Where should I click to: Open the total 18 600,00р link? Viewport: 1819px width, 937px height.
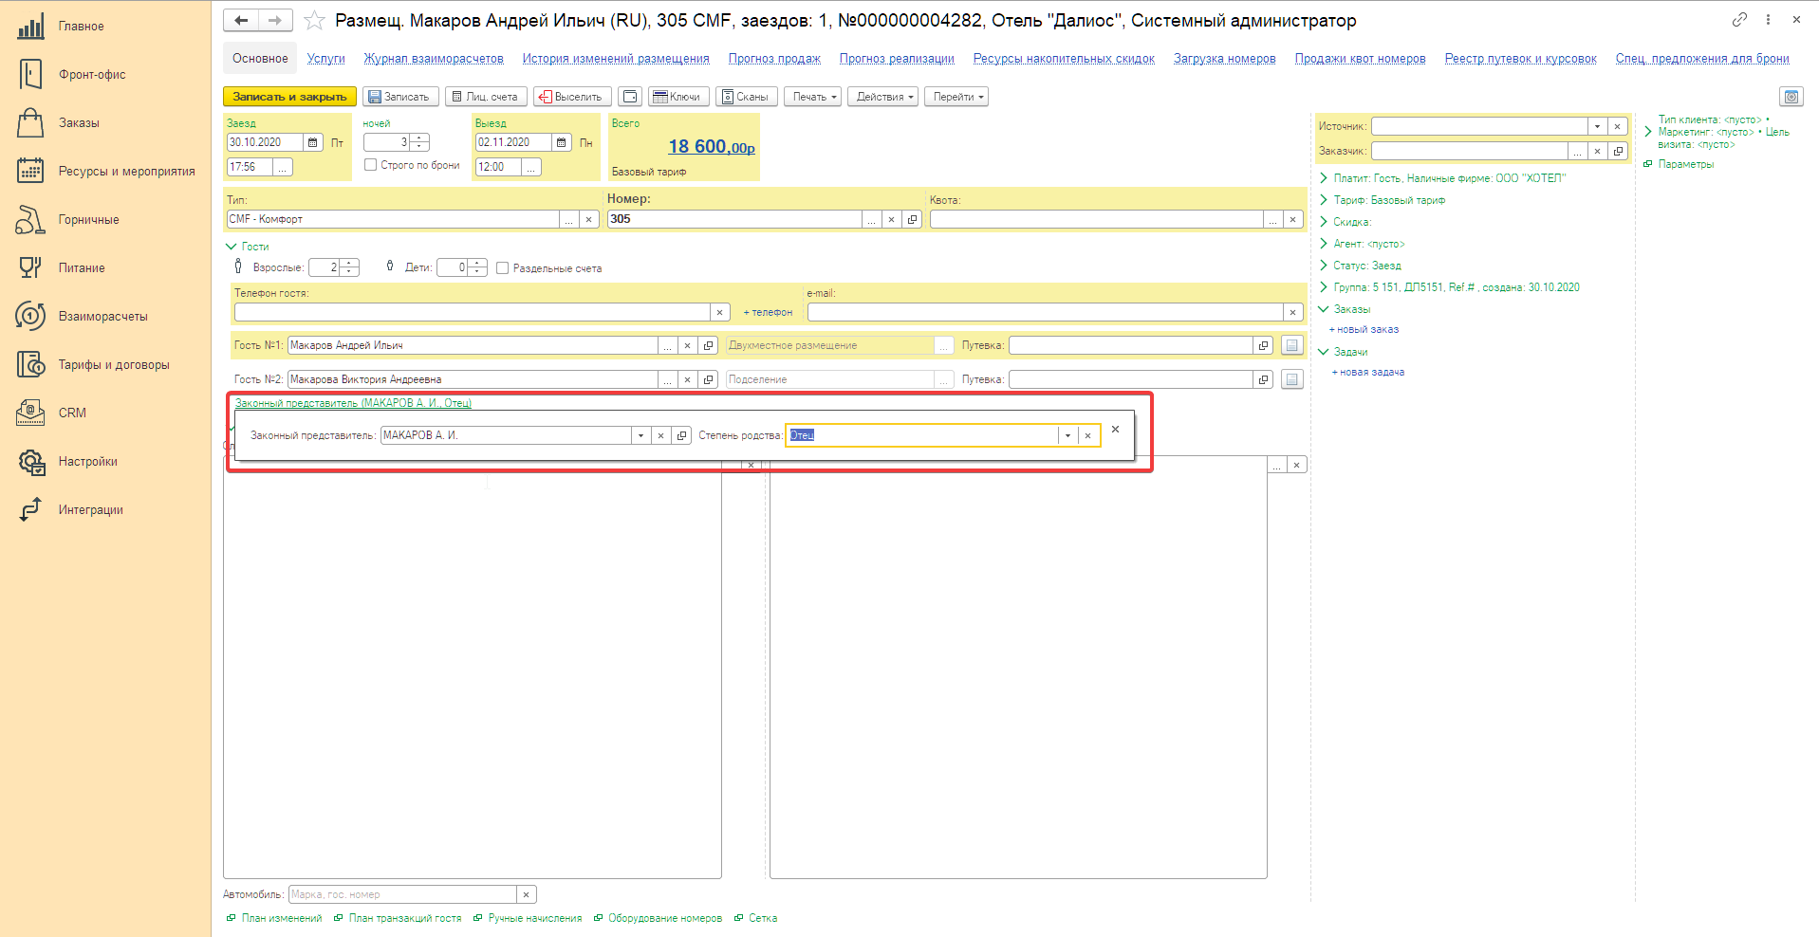(712, 147)
